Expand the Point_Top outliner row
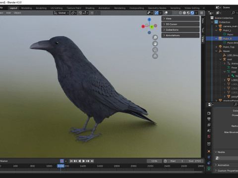This screenshot has height=178, width=238. click(216, 47)
